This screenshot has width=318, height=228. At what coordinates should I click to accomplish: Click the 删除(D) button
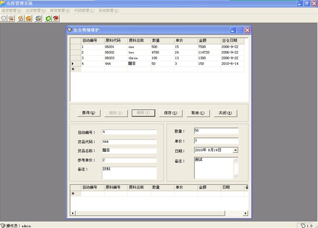pyautogui.click(x=116, y=113)
